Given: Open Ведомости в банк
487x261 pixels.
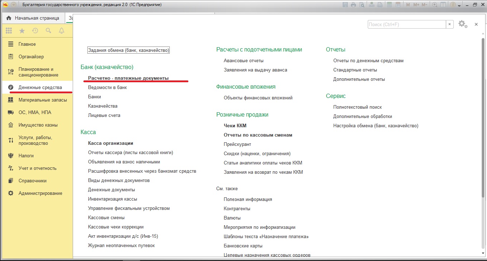Looking at the screenshot, I should point(107,87).
